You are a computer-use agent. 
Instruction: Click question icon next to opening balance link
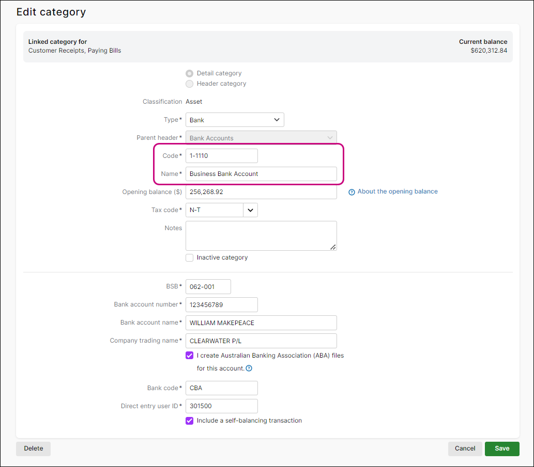(352, 192)
